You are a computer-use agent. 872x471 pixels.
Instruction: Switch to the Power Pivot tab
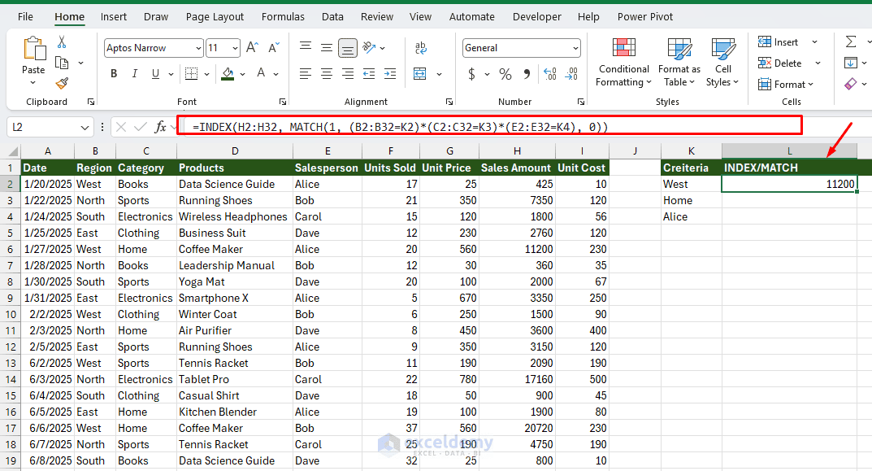[645, 17]
